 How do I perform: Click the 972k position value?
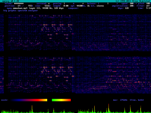(31, 6)
